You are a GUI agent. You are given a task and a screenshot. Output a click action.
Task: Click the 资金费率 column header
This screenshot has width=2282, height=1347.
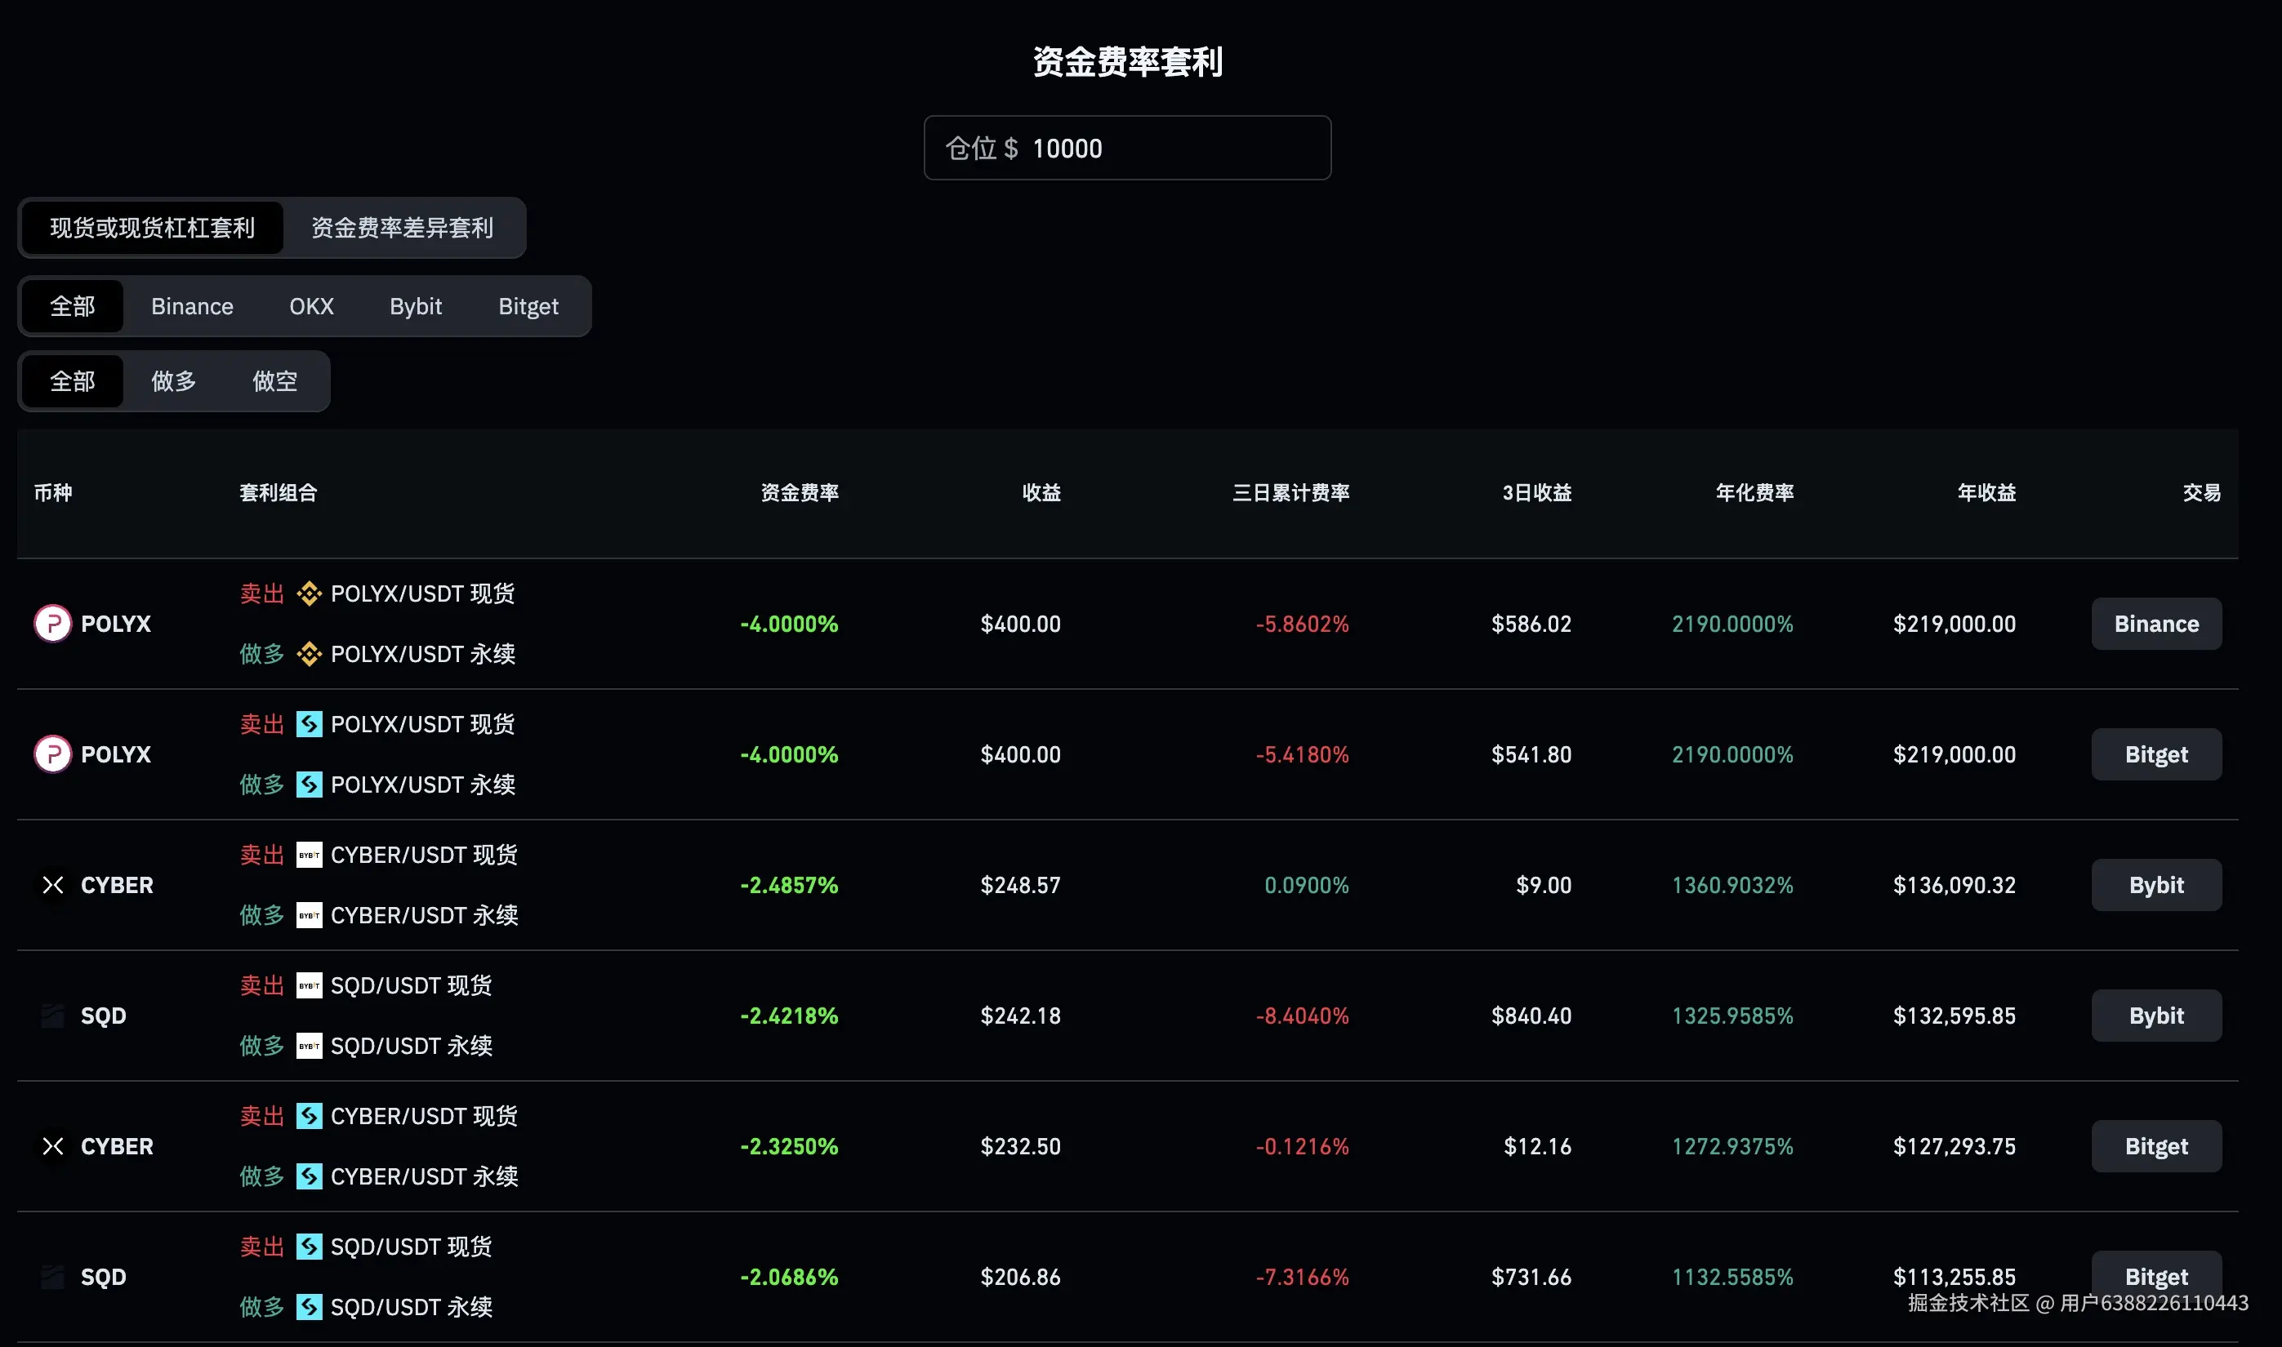click(799, 493)
